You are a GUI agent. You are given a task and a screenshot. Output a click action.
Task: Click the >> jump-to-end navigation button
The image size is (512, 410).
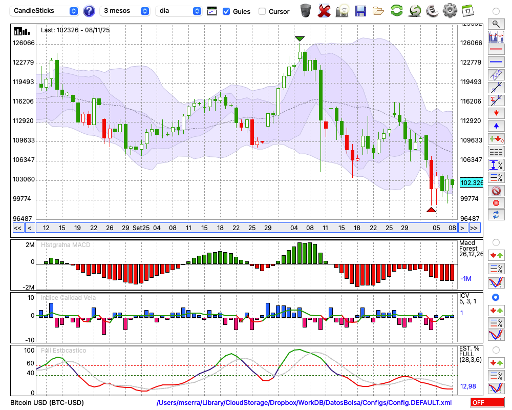[474, 228]
